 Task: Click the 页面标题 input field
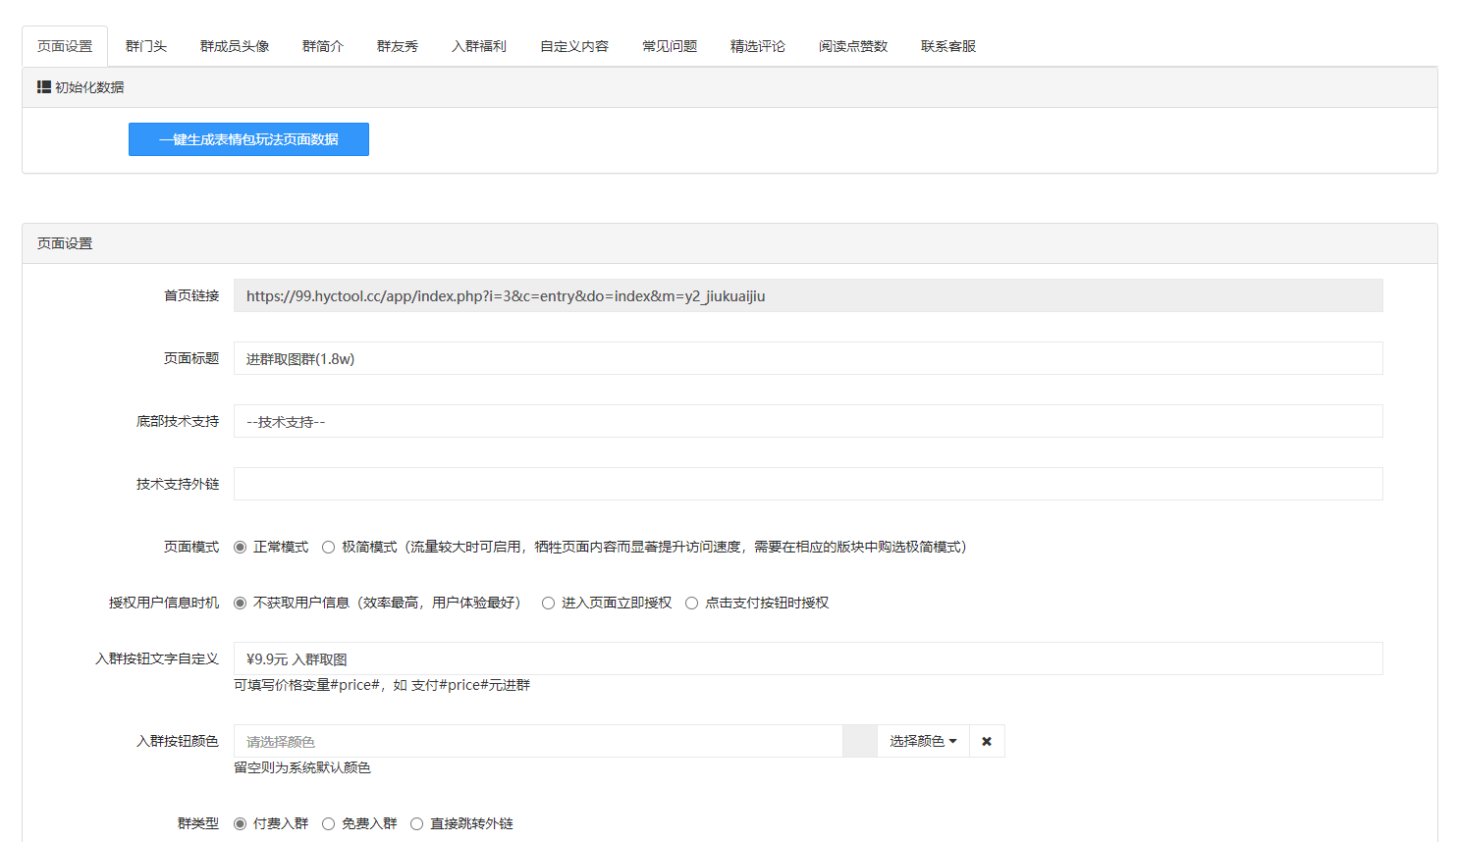tap(807, 358)
